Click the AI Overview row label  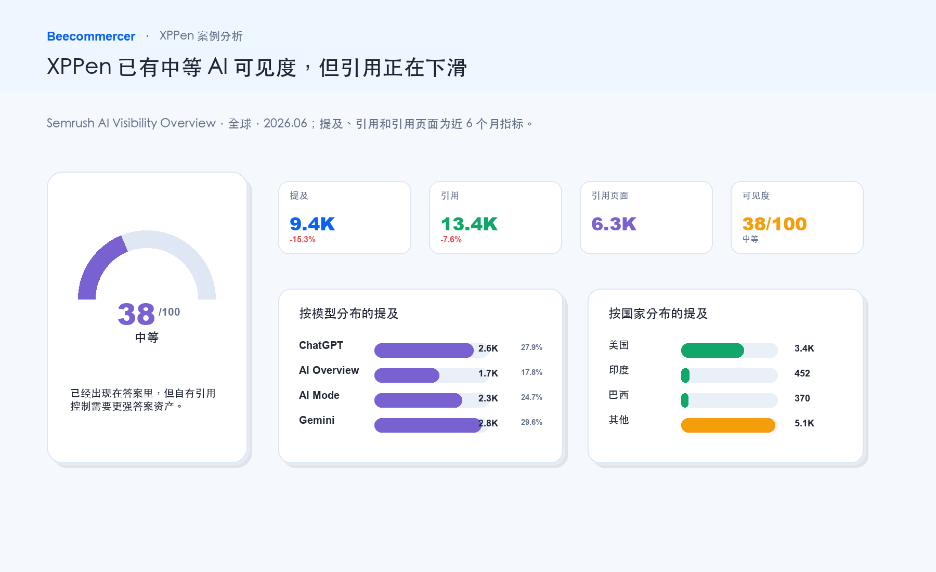pyautogui.click(x=329, y=370)
